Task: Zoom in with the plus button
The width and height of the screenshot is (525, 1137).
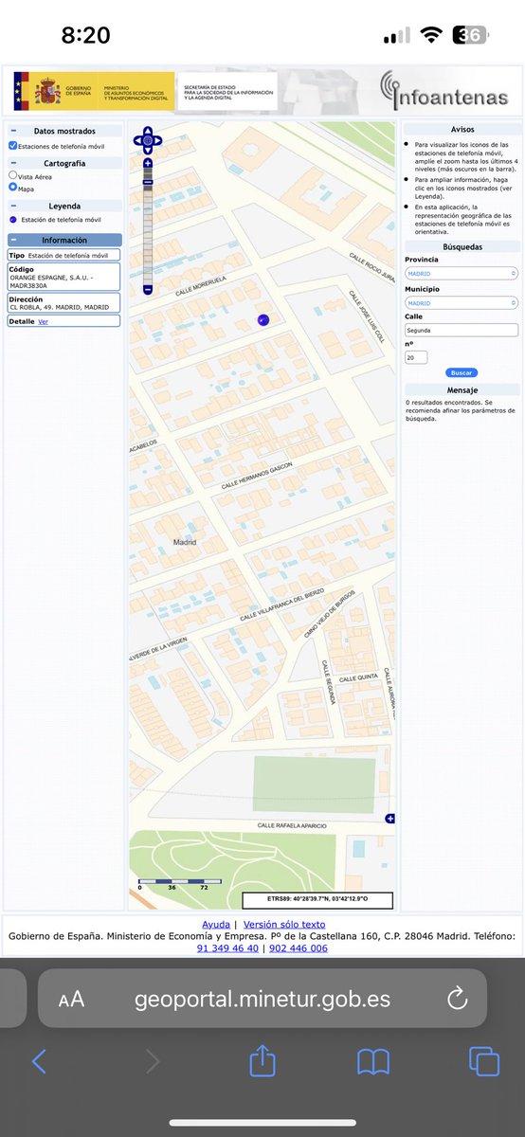Action: click(x=148, y=164)
